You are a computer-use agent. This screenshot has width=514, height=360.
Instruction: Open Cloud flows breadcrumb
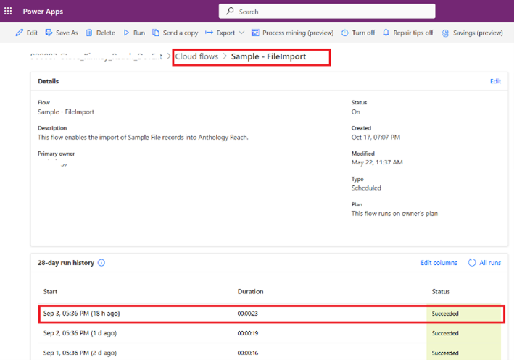(196, 56)
